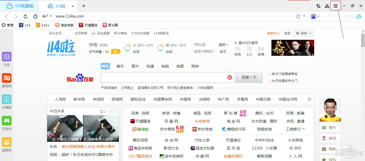Screen dimensions: 365x161
Task: Go to previous headline page arrow
Action: pos(110,111)
